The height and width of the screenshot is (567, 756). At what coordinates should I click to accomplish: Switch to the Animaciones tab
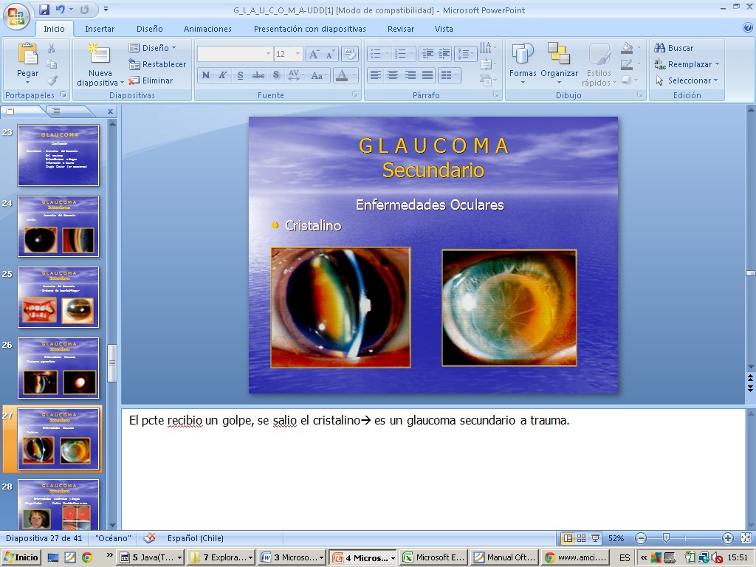click(x=207, y=29)
